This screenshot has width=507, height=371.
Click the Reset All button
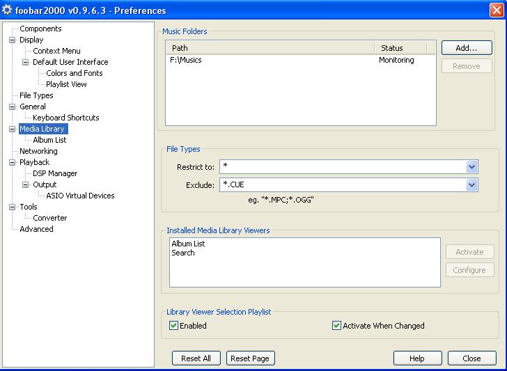click(196, 358)
